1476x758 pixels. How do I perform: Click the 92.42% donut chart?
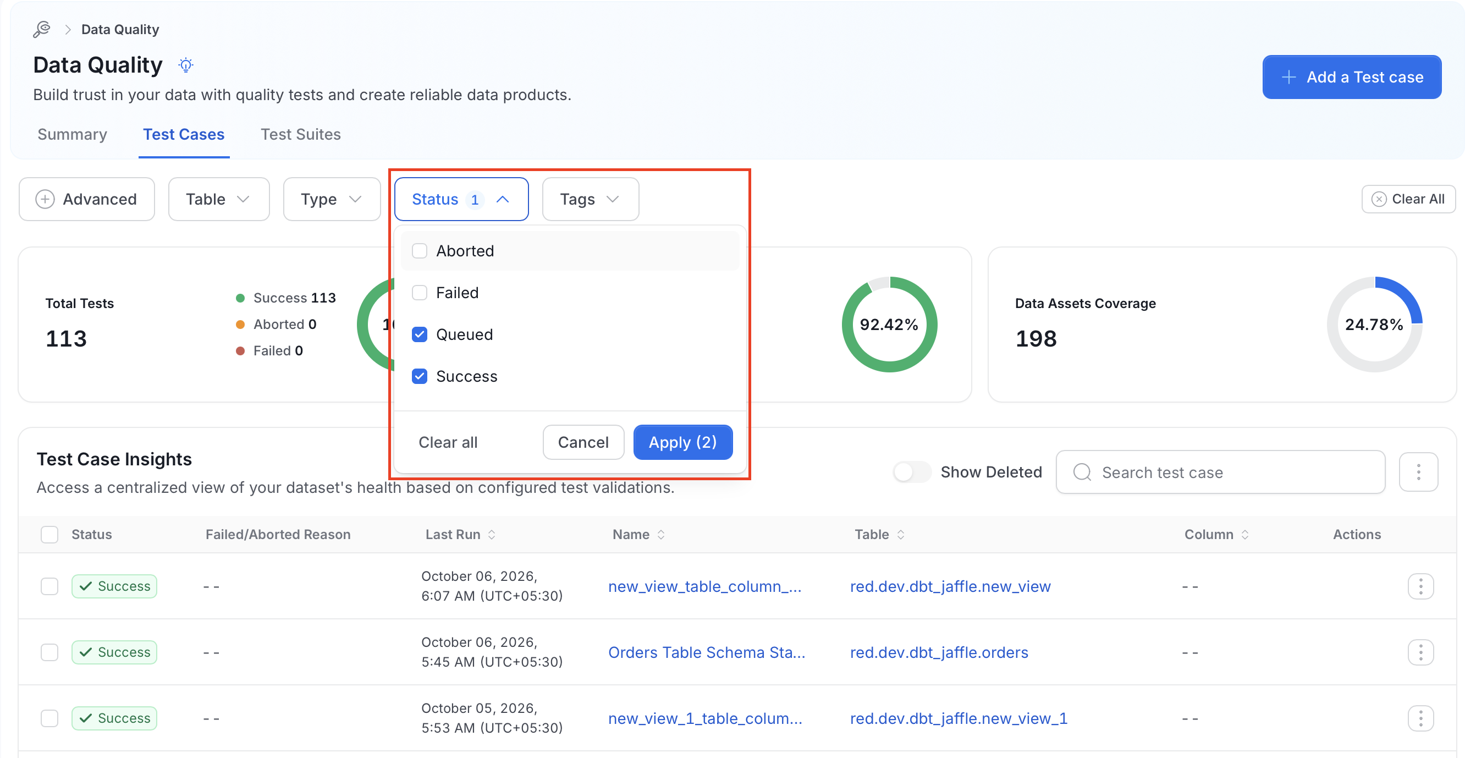889,325
